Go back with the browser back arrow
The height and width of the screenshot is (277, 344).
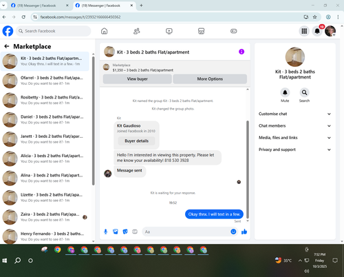[4, 17]
